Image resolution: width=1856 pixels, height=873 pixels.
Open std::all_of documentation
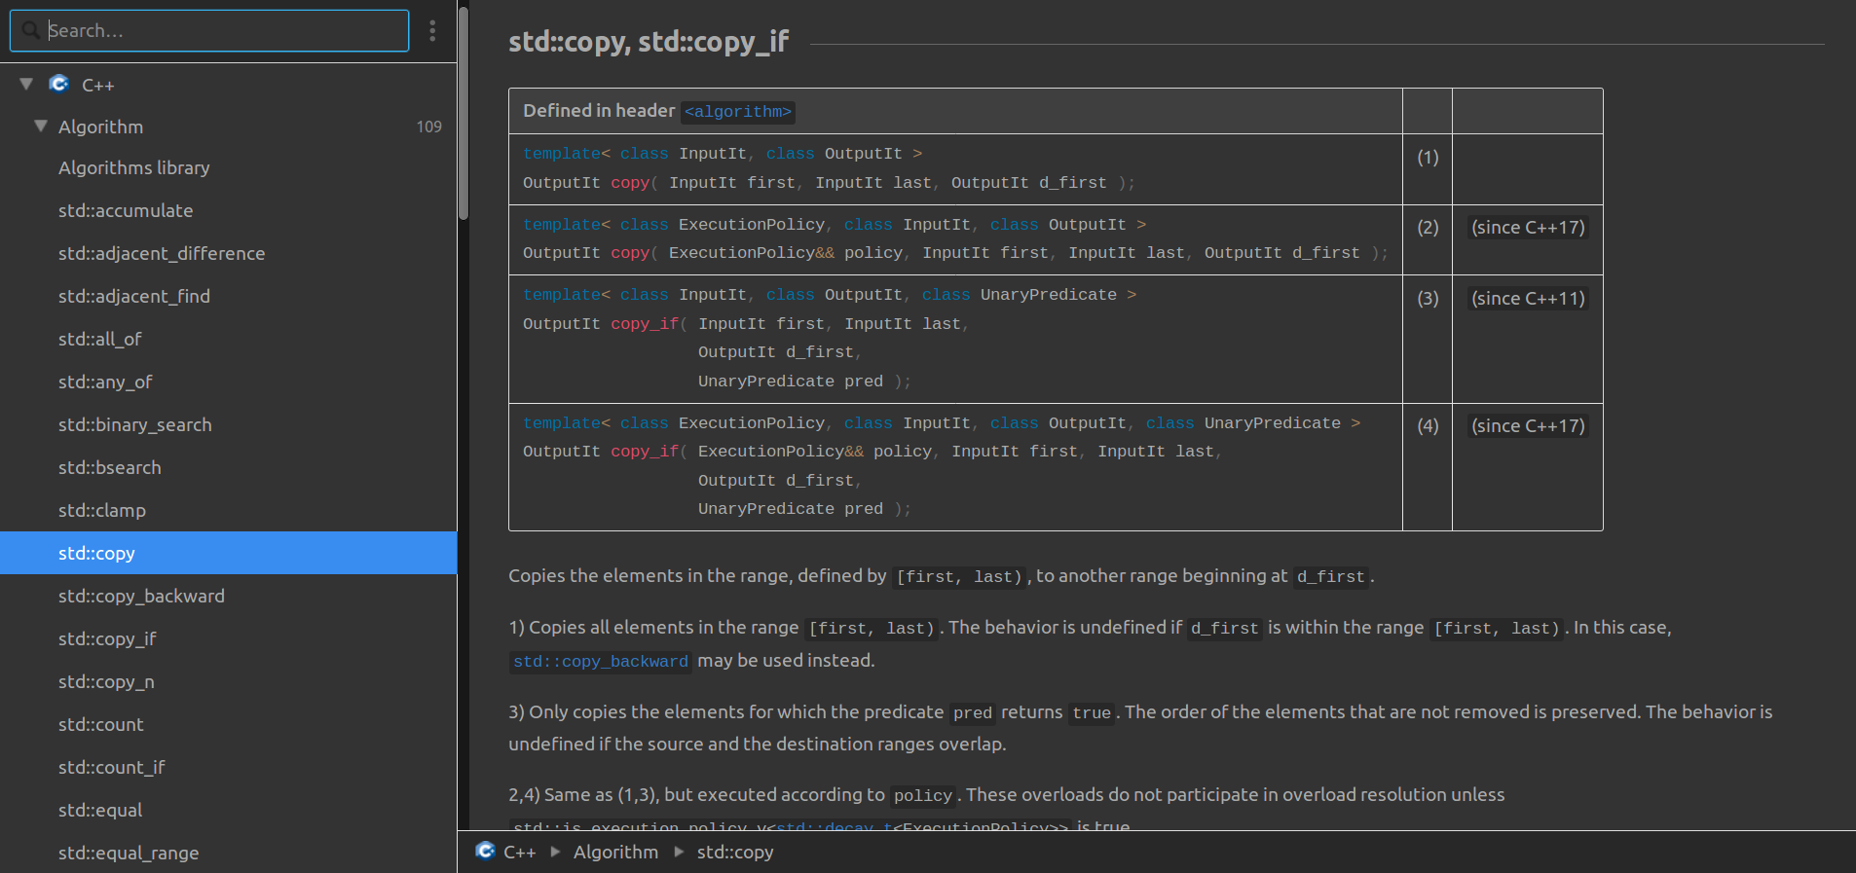[229, 339]
